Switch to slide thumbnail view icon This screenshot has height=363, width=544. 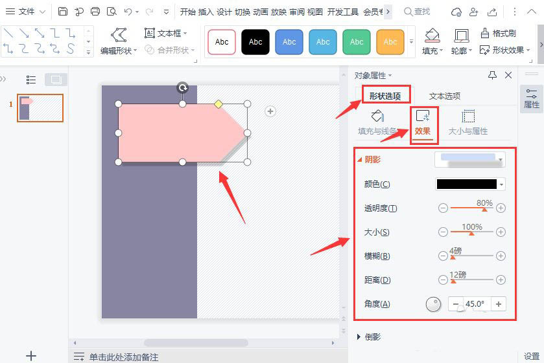click(56, 80)
